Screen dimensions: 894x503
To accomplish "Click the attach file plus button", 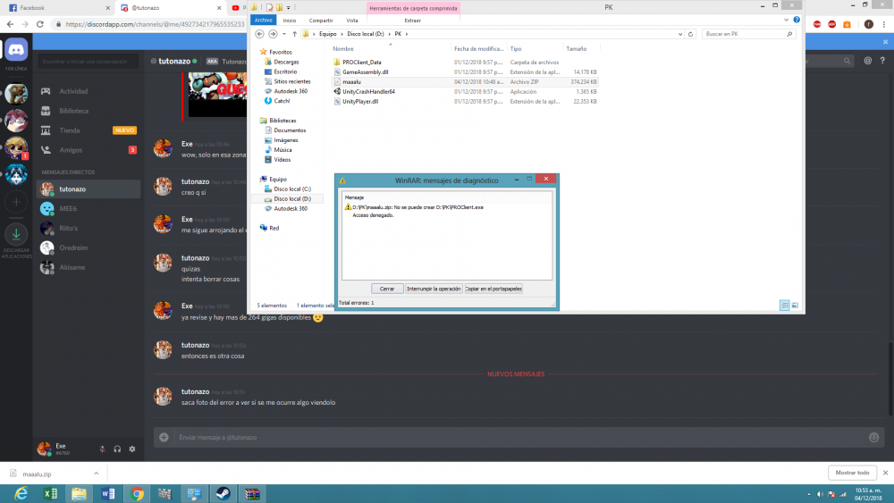I will point(164,437).
